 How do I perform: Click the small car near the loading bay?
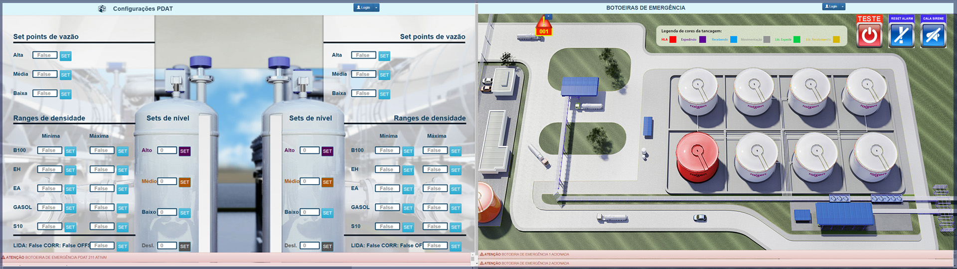point(700,218)
